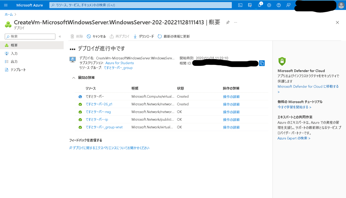Screen dimensions: 346x198
Task: Click the リソース column header
Action: pos(91,89)
